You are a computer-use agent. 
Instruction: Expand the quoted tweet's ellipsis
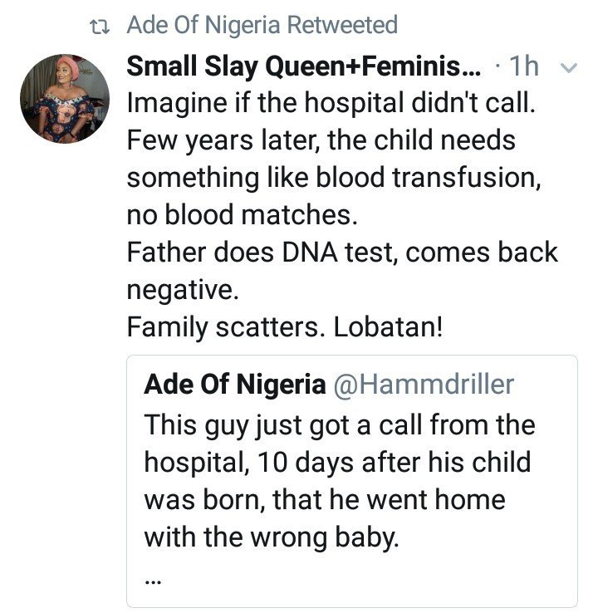pyautogui.click(x=151, y=581)
